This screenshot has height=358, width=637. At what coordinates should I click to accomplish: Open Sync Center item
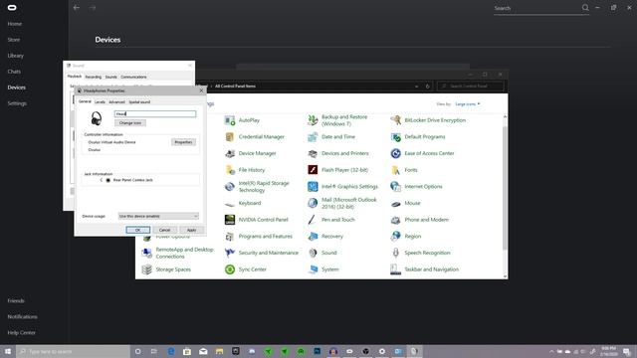pyautogui.click(x=246, y=269)
